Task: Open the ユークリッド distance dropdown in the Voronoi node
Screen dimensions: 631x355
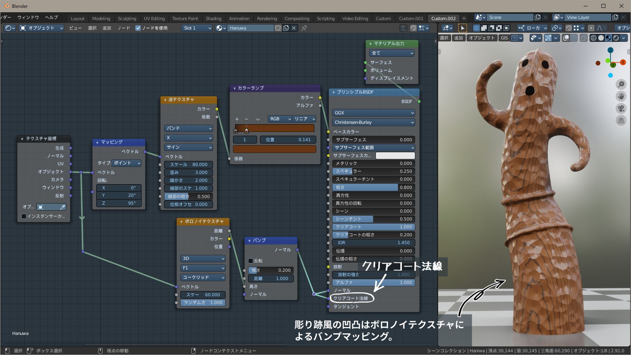Action: point(203,277)
